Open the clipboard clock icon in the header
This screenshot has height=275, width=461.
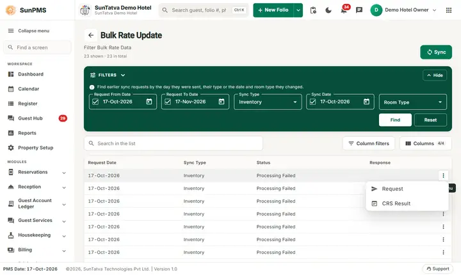click(x=313, y=10)
